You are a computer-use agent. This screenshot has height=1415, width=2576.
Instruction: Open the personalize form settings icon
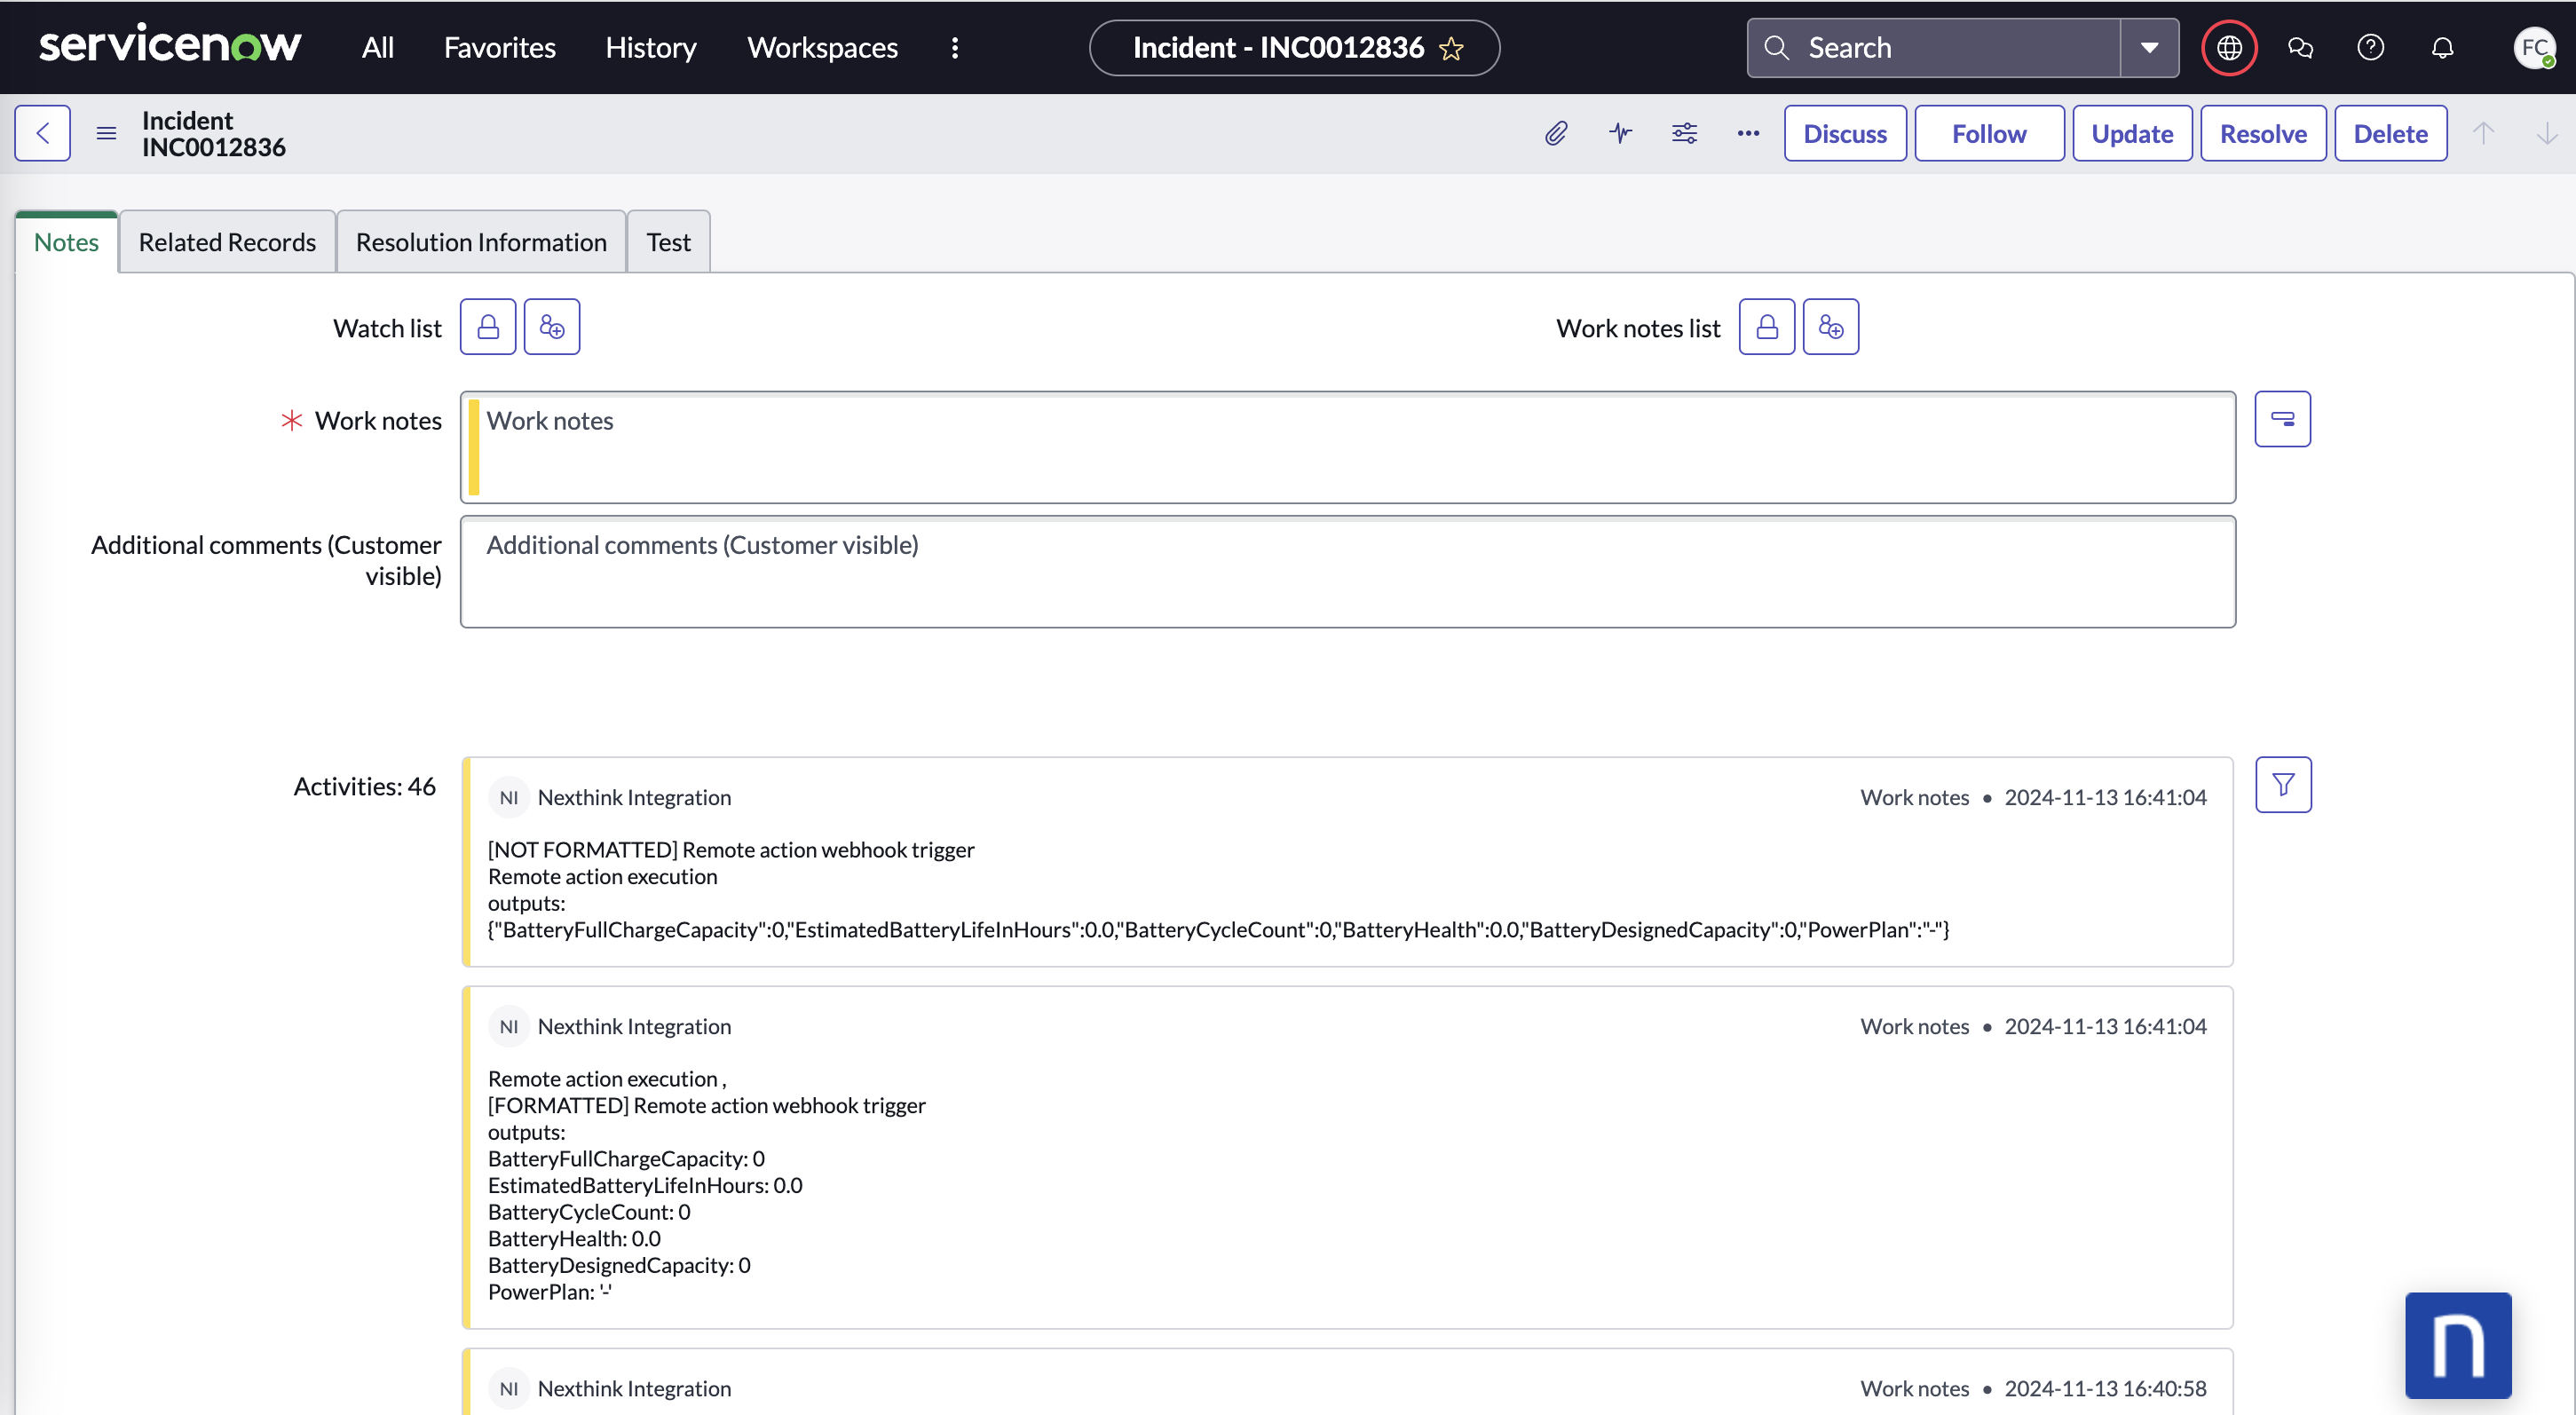[1684, 133]
